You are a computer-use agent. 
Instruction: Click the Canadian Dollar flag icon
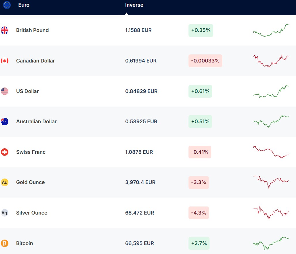[5, 61]
